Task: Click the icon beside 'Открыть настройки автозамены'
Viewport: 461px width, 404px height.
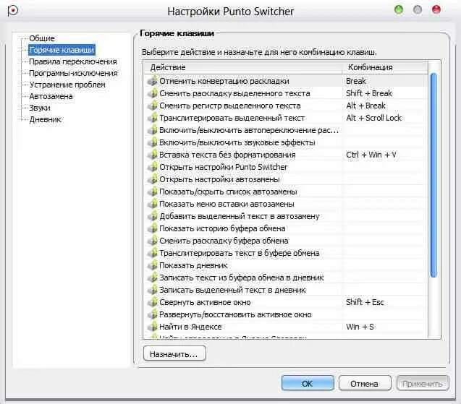Action: click(x=152, y=179)
